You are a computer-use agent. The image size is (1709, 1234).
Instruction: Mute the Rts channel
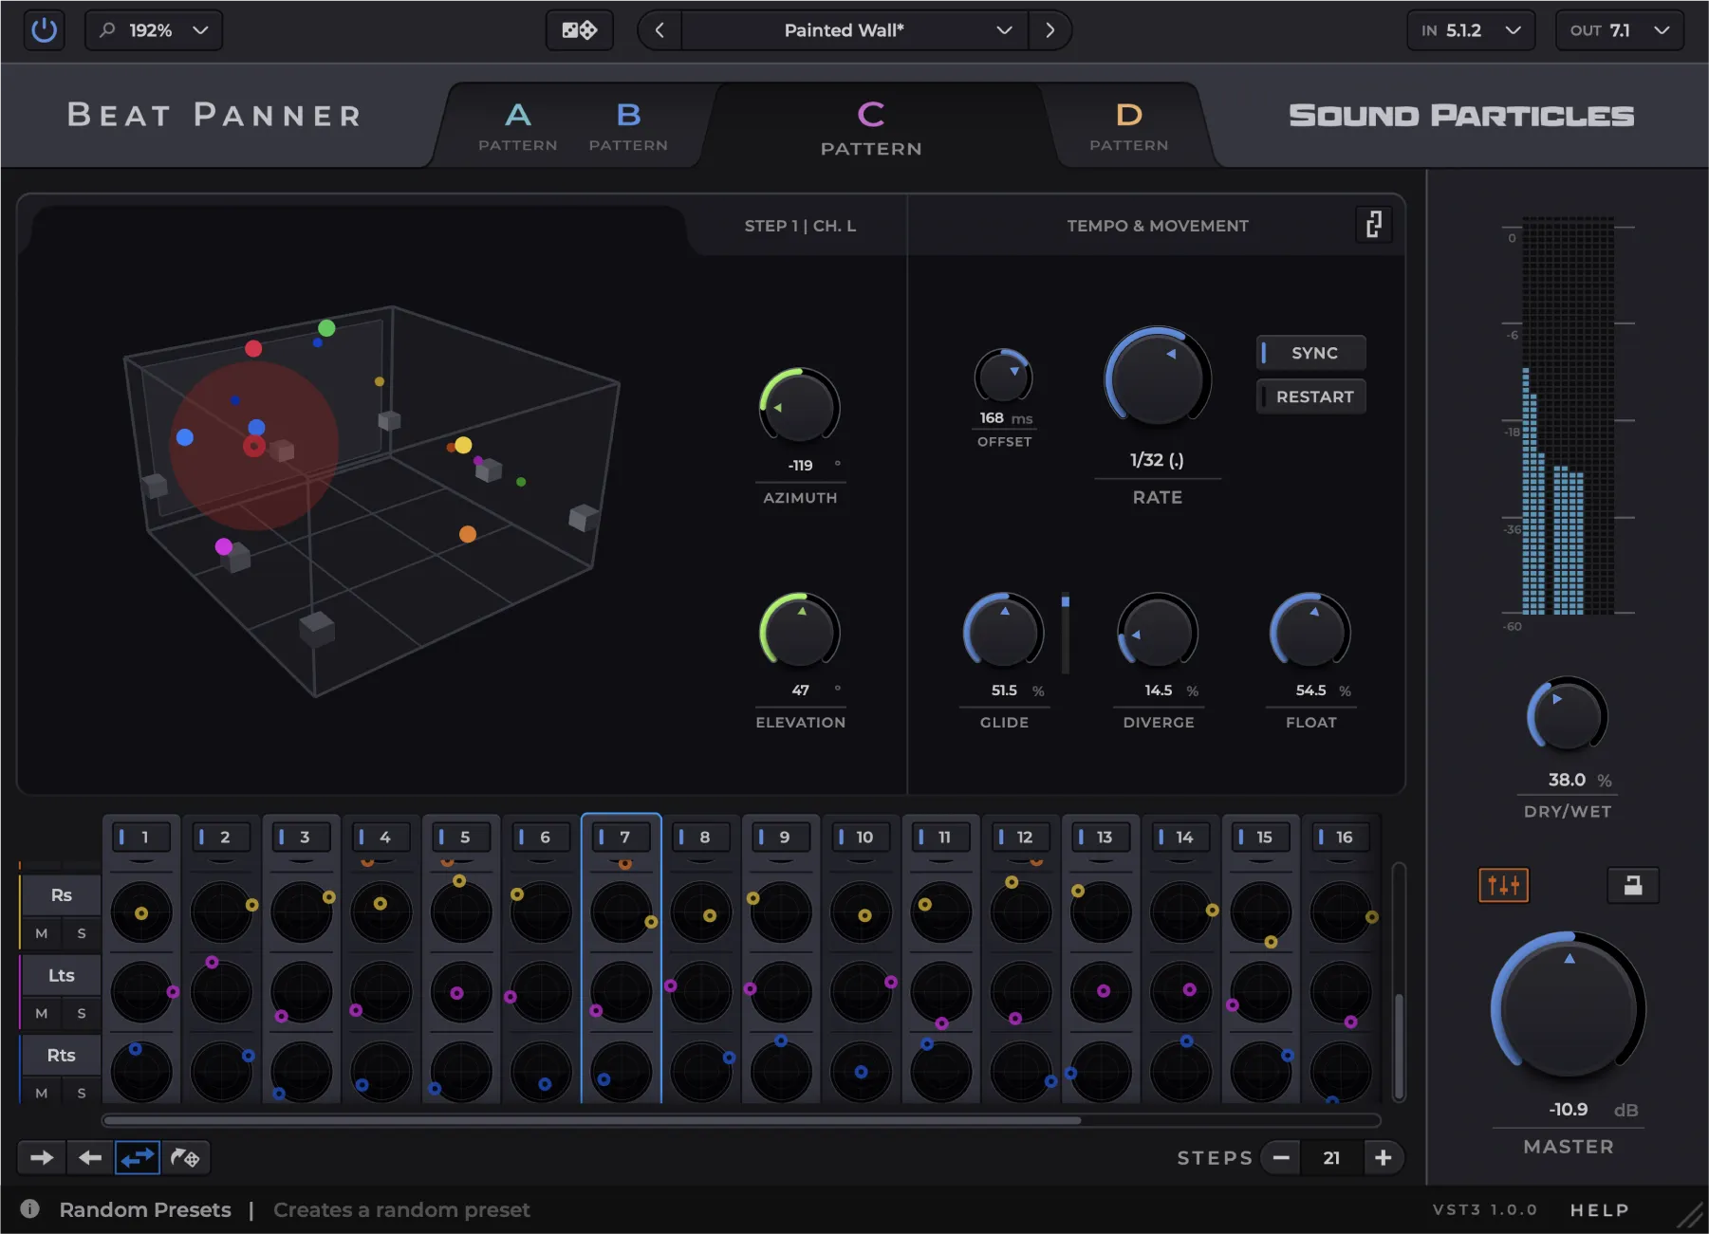pos(42,1093)
